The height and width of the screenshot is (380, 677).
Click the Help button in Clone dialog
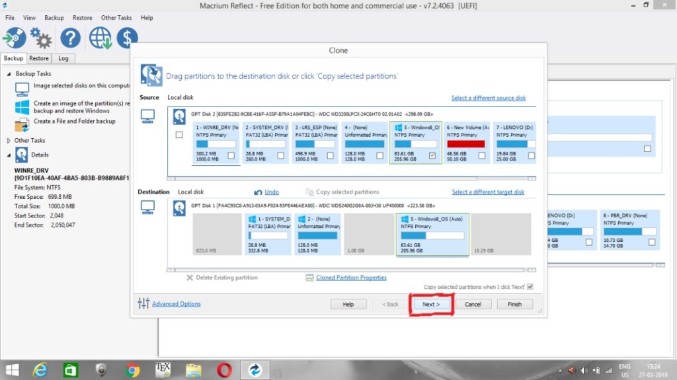tap(348, 304)
